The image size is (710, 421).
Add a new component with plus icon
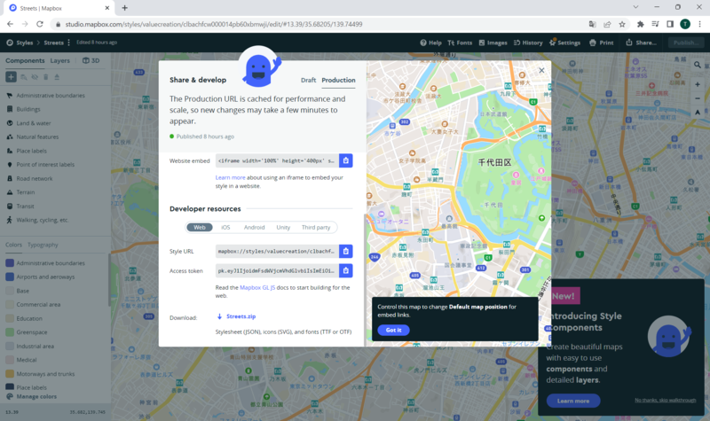(11, 77)
